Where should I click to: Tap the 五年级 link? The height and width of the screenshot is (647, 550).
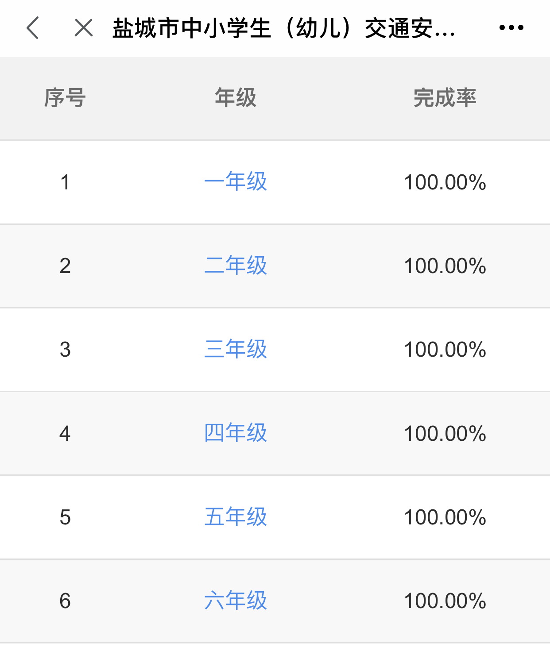236,517
